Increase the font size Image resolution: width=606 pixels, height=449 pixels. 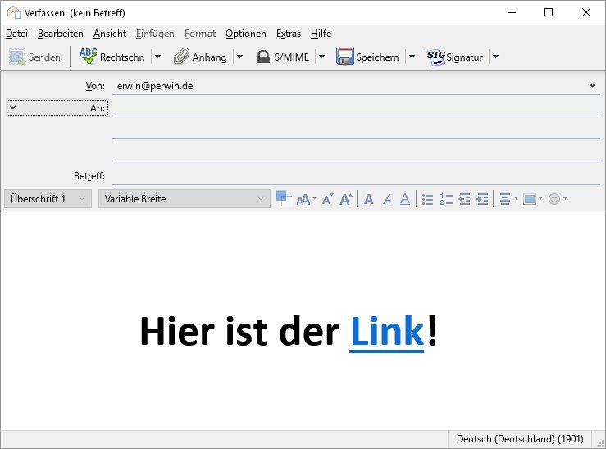click(346, 199)
